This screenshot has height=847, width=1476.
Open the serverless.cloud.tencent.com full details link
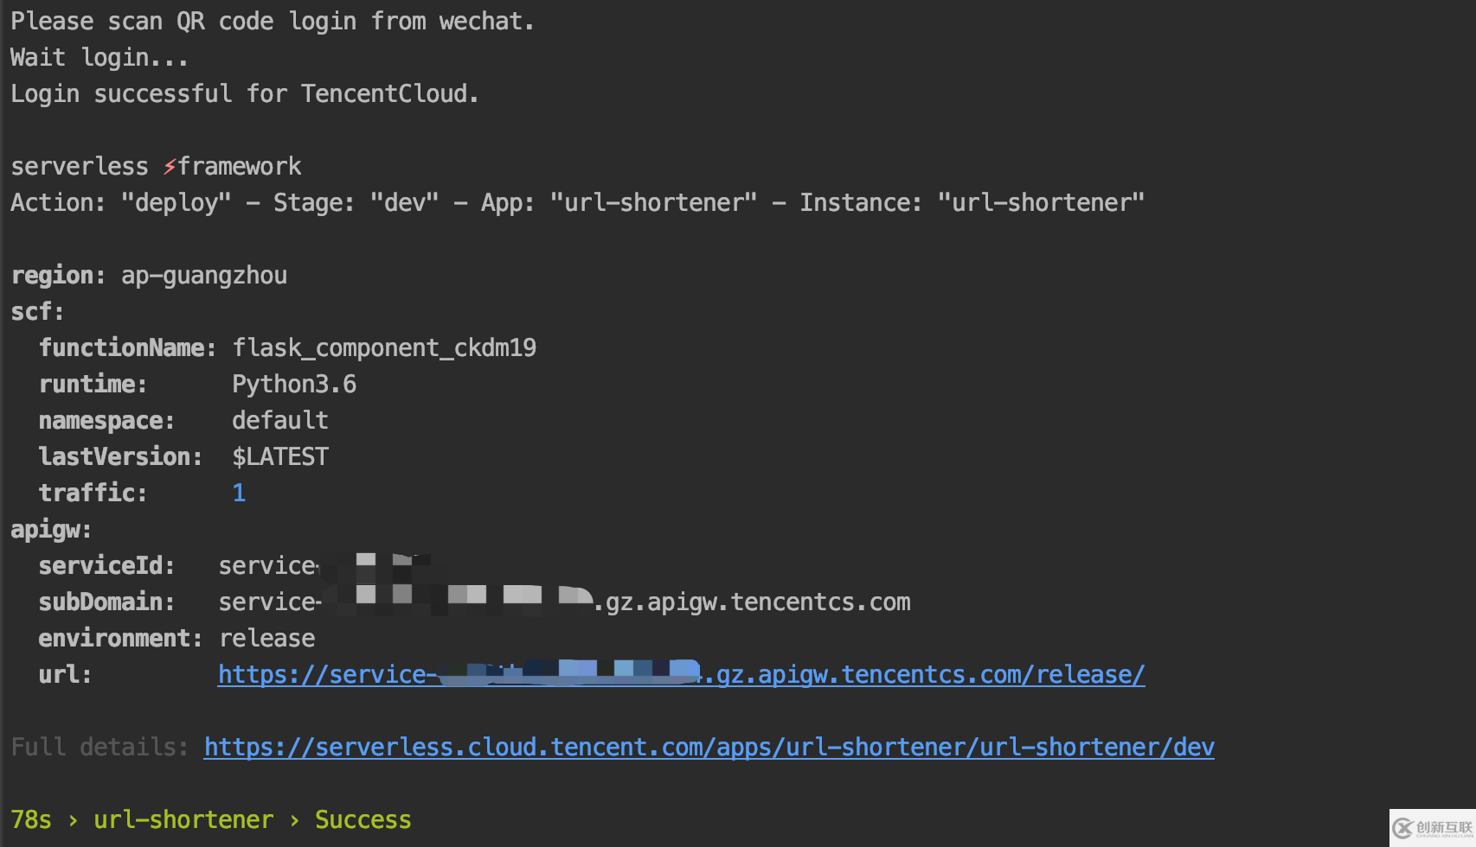click(x=709, y=747)
